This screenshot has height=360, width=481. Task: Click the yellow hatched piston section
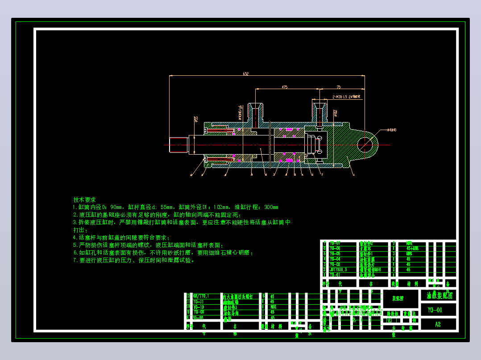click(x=289, y=133)
